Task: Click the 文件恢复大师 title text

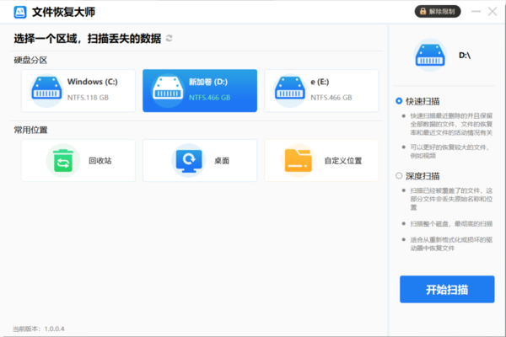Action: point(63,13)
